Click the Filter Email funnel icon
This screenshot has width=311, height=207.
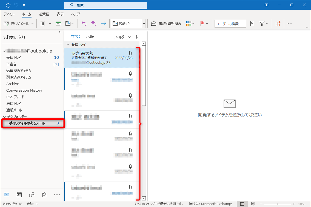(262, 24)
